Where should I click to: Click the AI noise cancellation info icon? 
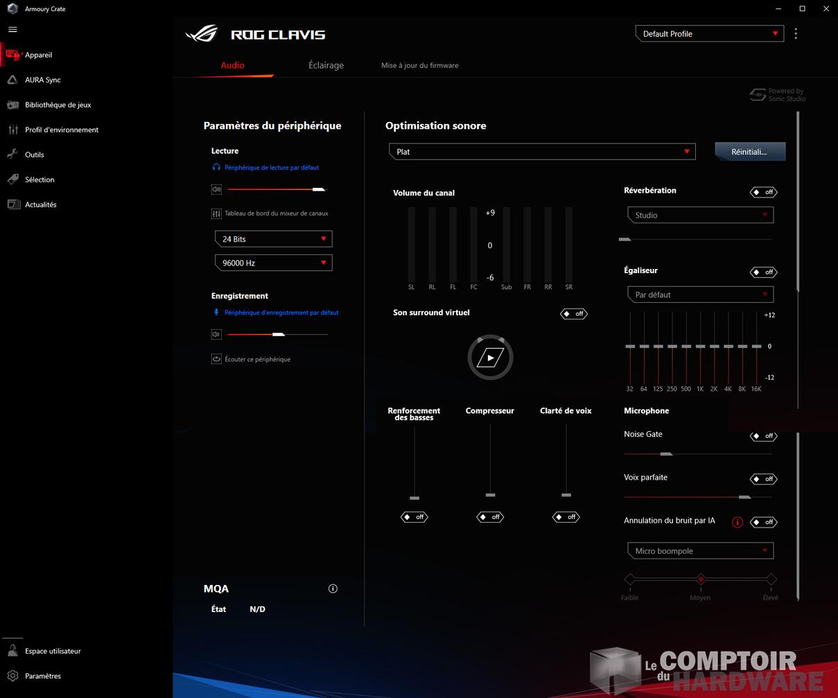(737, 522)
